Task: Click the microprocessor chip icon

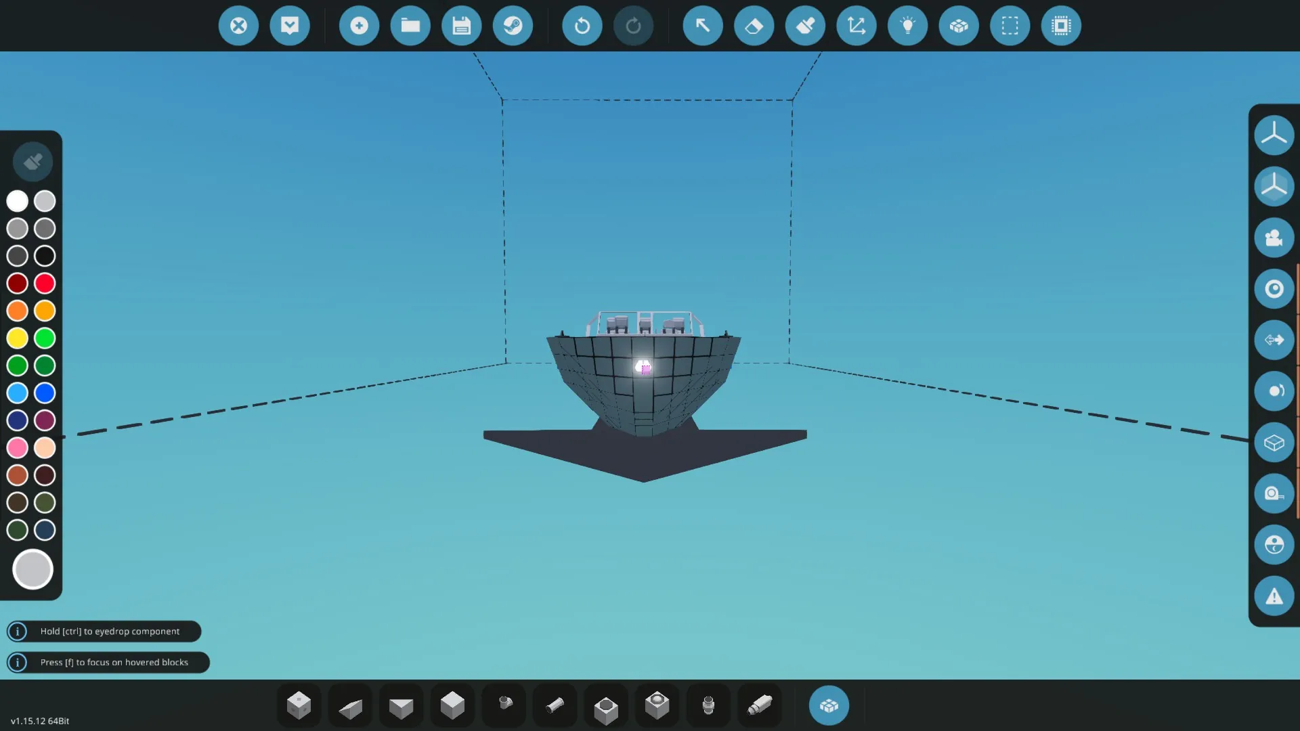Action: (1061, 26)
